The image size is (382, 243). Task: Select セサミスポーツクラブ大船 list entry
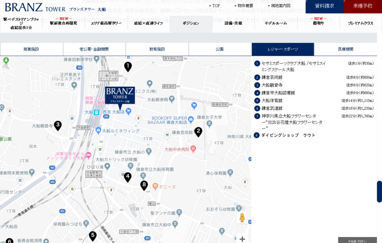pyautogui.click(x=314, y=66)
